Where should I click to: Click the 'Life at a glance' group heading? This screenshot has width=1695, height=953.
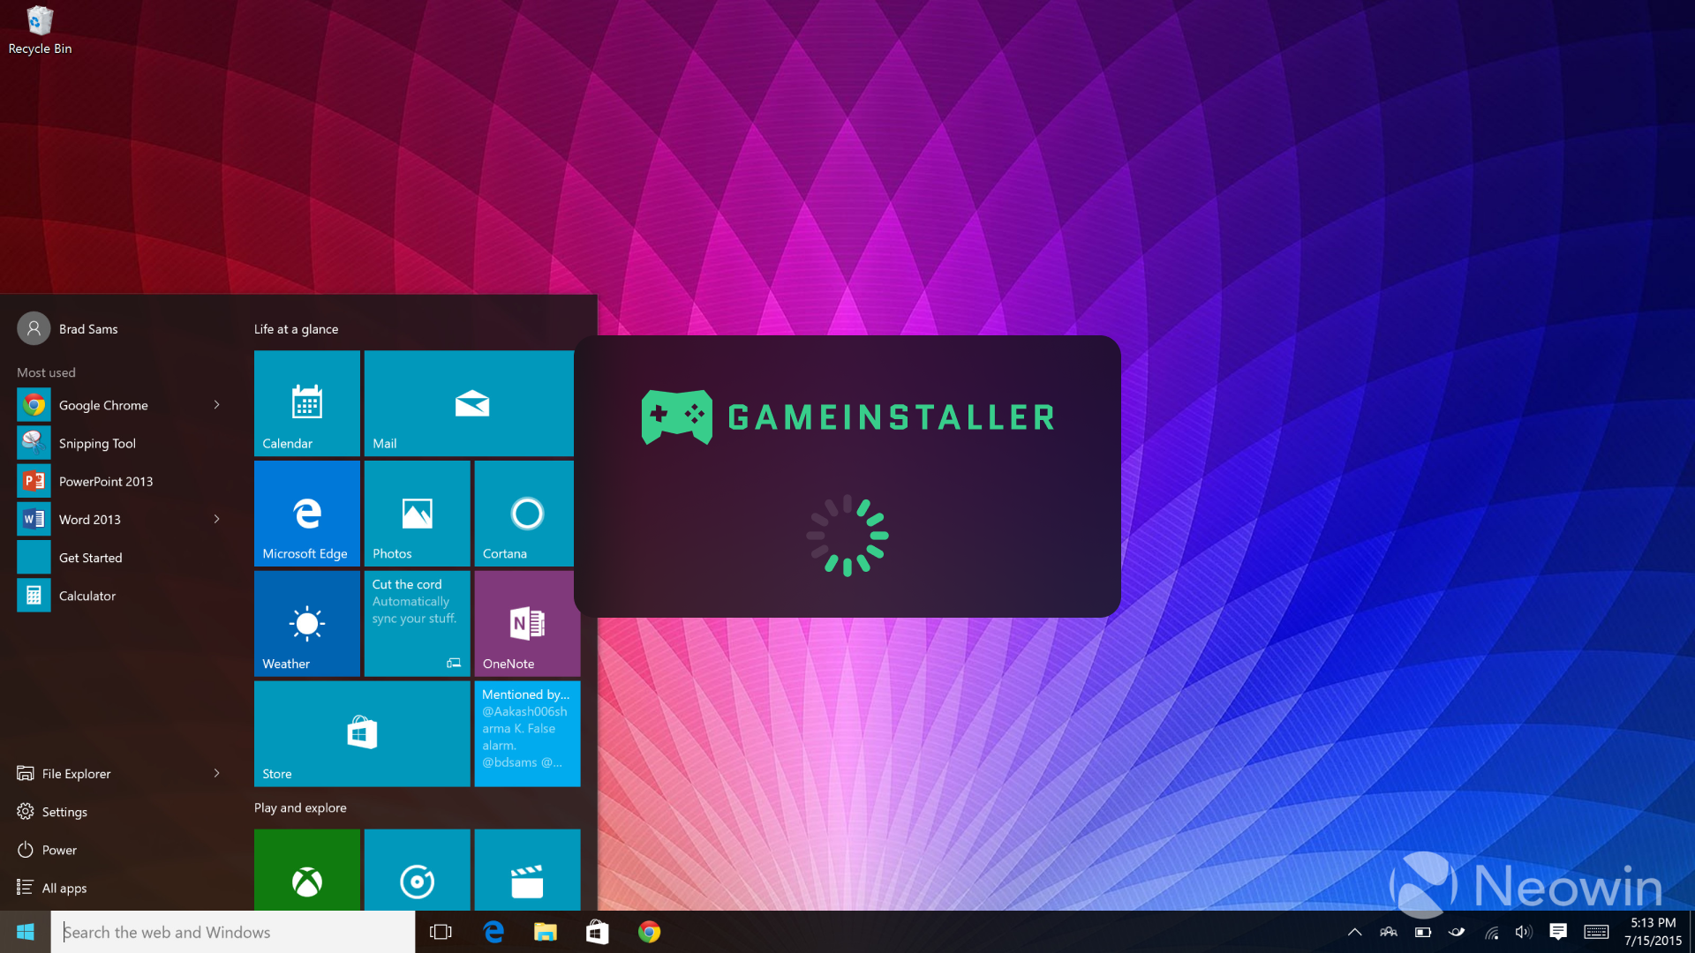click(x=296, y=328)
